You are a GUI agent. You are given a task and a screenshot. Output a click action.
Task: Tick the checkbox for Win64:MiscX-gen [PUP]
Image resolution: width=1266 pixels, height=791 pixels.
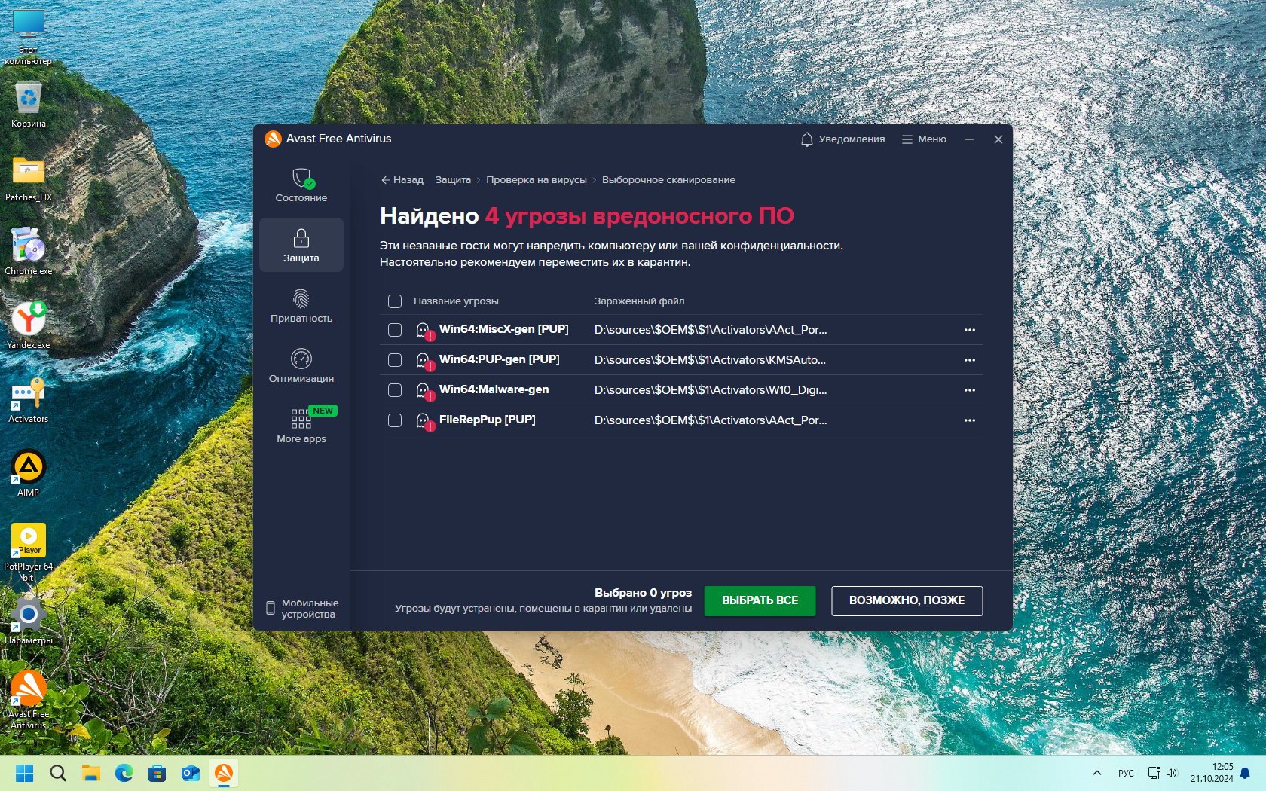click(395, 330)
